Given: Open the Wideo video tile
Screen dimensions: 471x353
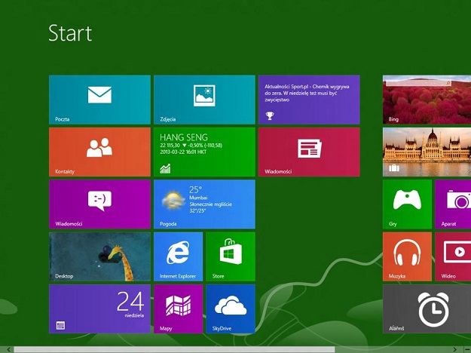Looking at the screenshot, I should point(453,256).
